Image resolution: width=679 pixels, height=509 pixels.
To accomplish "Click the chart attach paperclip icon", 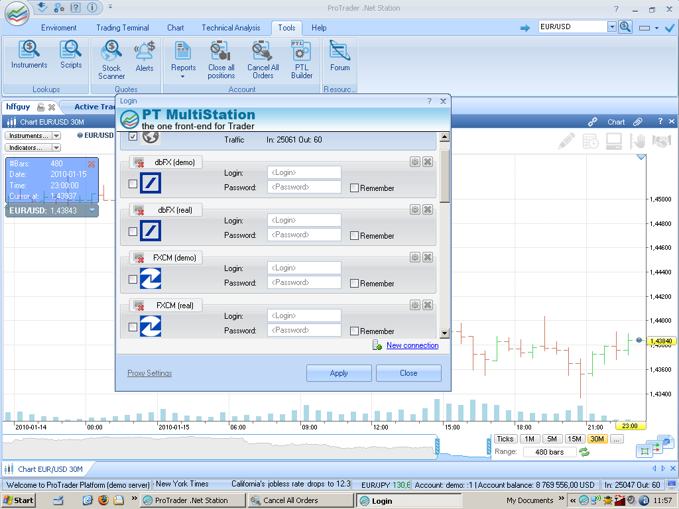I will [637, 122].
